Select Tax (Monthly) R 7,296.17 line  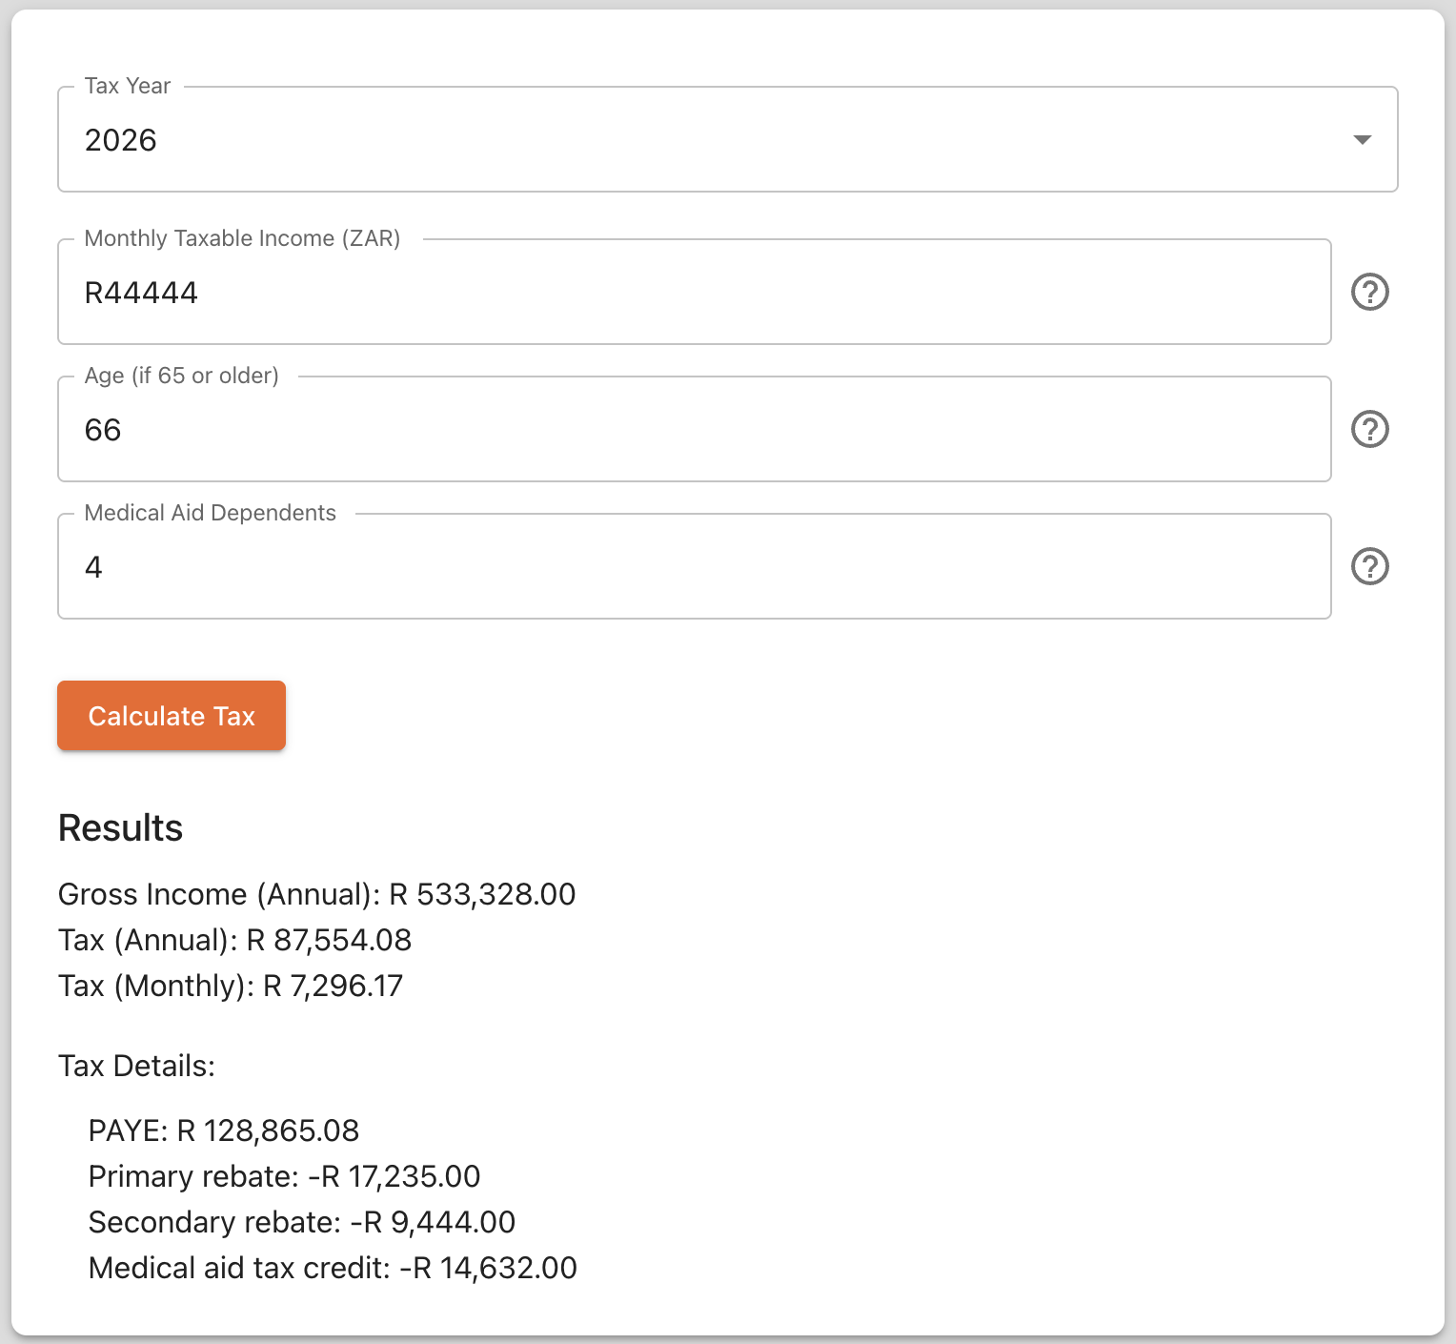pos(231,986)
